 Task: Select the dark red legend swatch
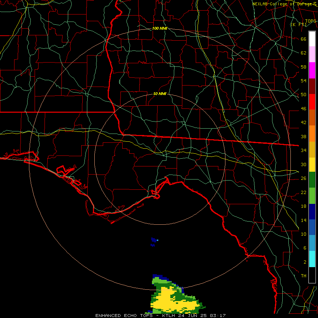[x=312, y=86]
